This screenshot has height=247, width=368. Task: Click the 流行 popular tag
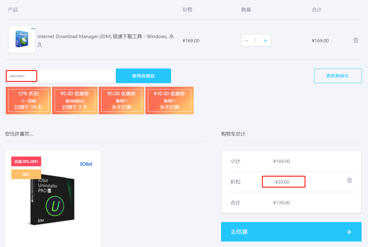click(x=26, y=174)
